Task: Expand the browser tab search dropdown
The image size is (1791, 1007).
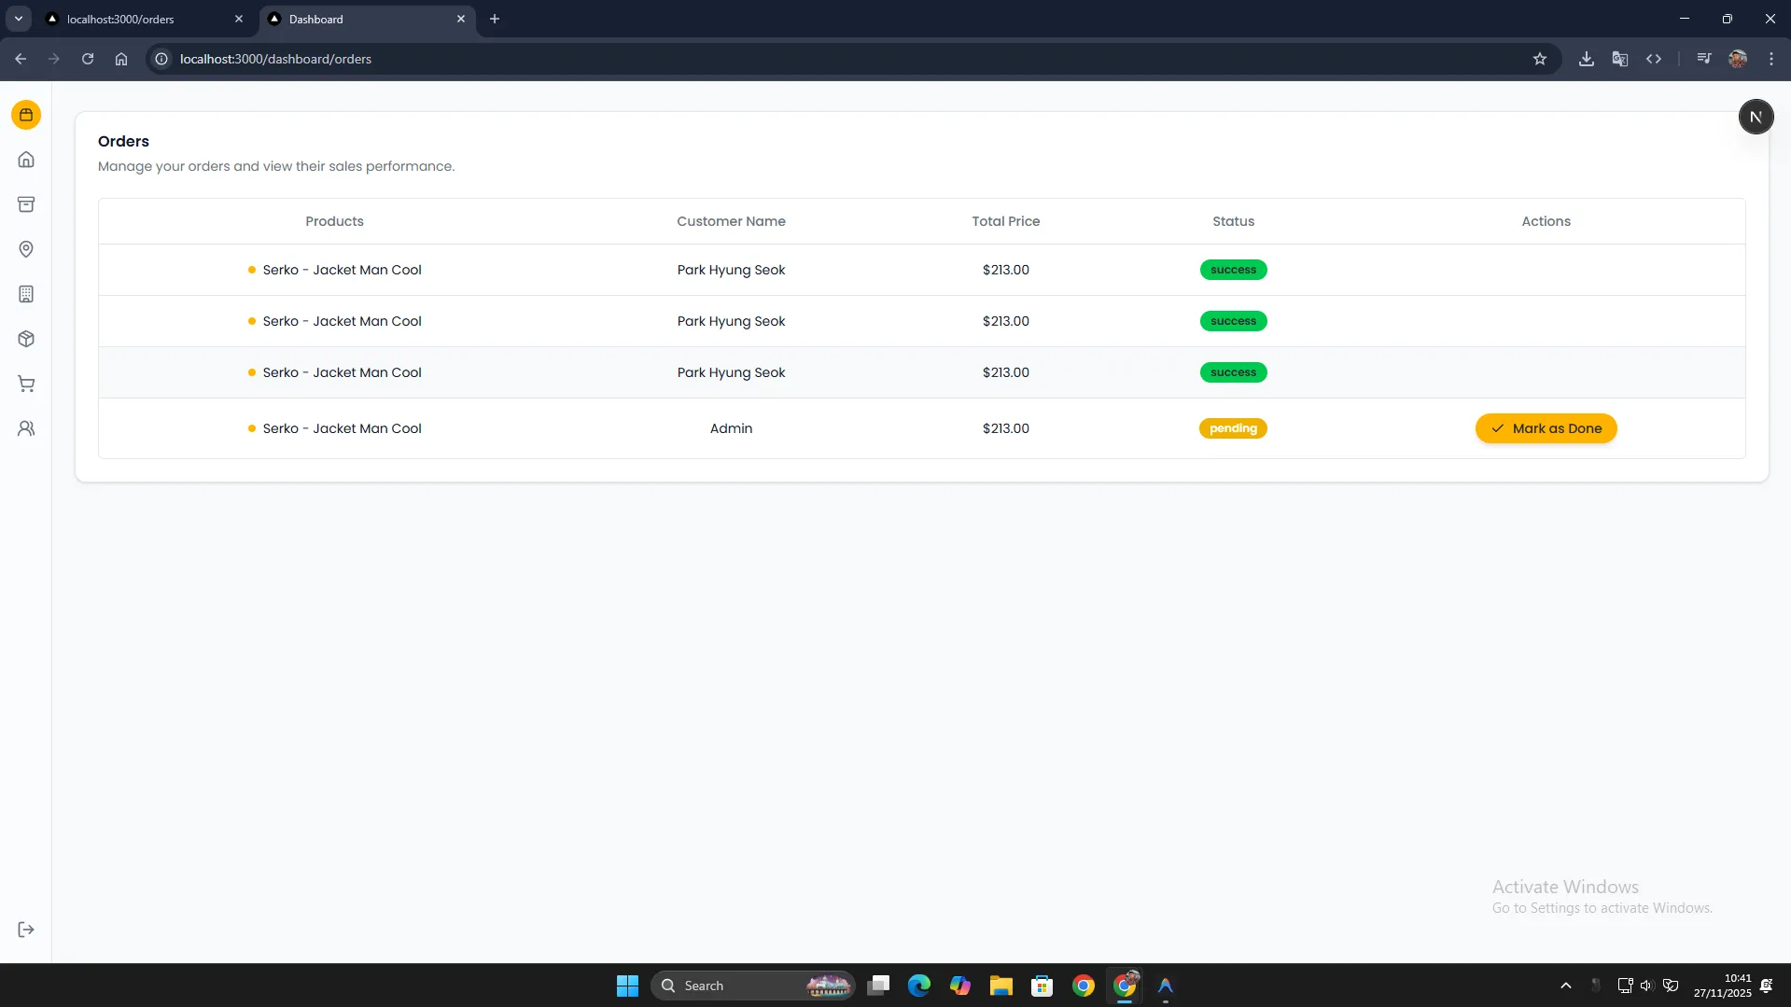Action: click(x=18, y=19)
